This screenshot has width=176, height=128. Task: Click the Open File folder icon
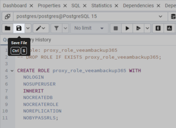click(x=8, y=28)
